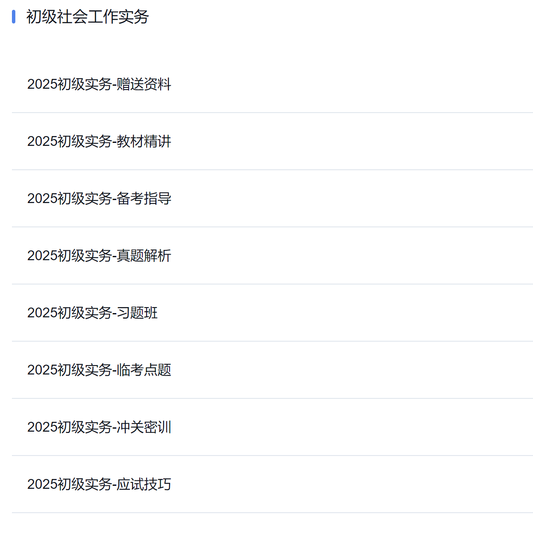This screenshot has height=537, width=533.
Task: Expand the 赠送资料 course row
Action: [x=272, y=84]
